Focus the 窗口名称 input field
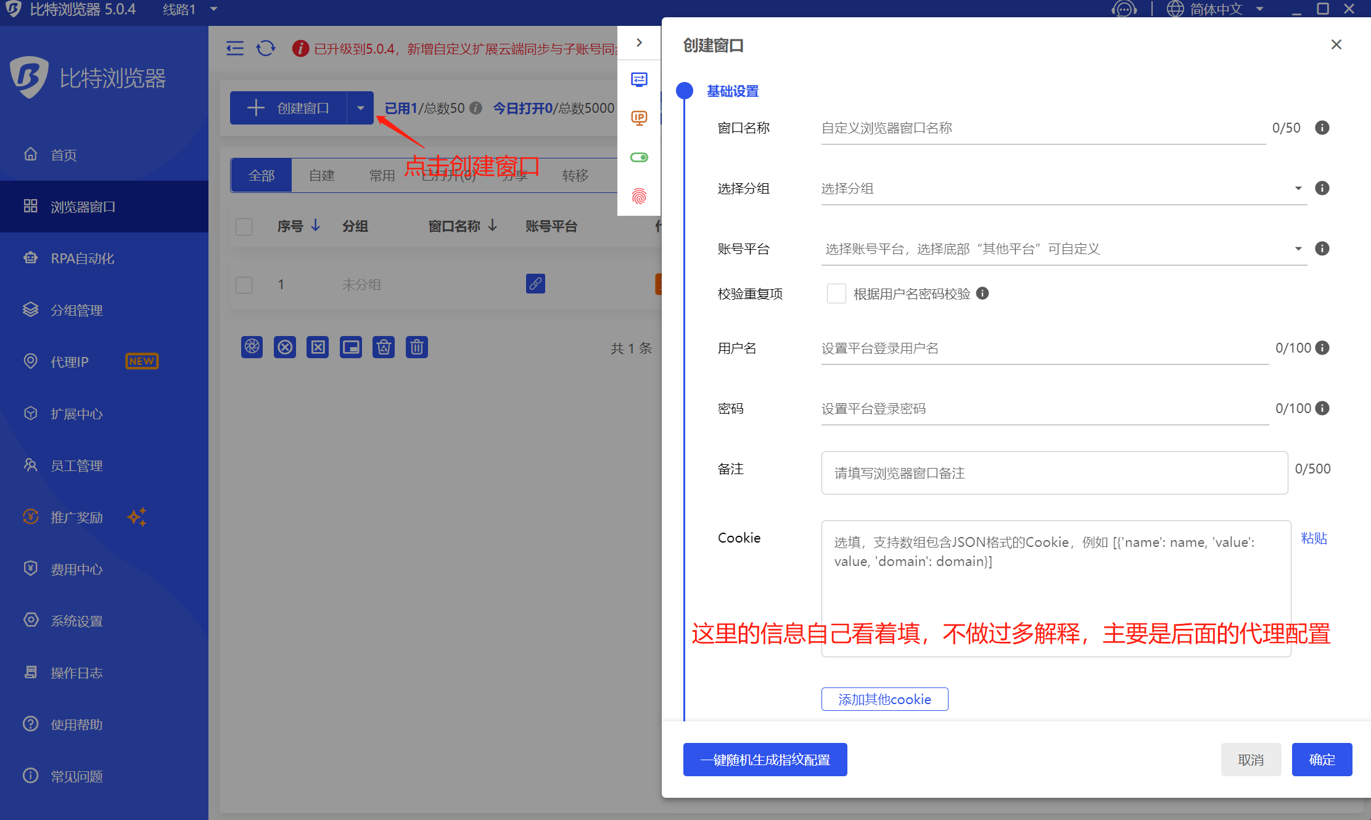 pos(1044,128)
